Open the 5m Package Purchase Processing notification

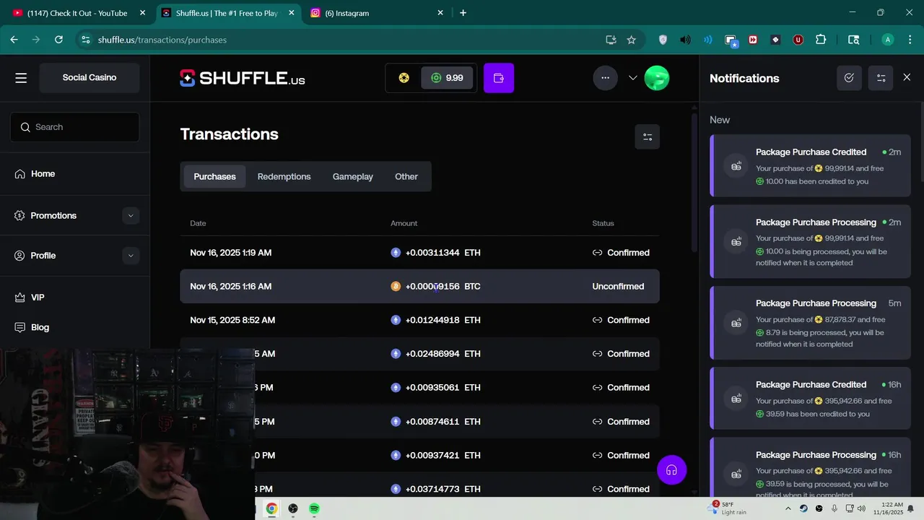coord(811,323)
